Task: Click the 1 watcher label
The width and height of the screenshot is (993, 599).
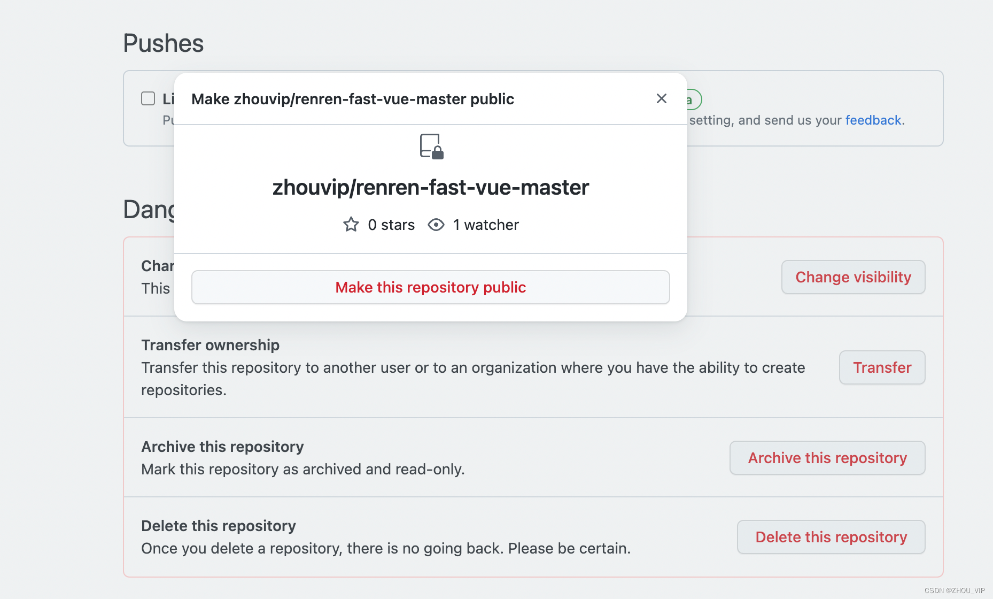Action: point(486,225)
